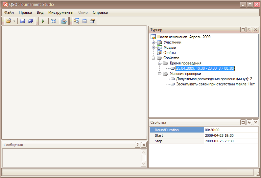Click the Save All toolbar icon
Image resolution: width=261 pixels, height=178 pixels.
click(31, 21)
